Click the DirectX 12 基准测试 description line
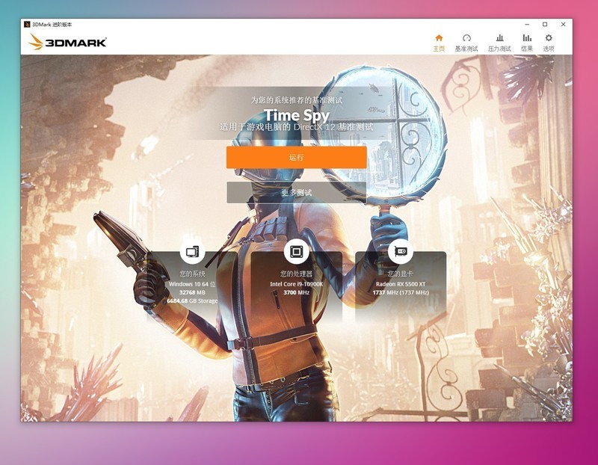The height and width of the screenshot is (465, 598). coord(296,127)
